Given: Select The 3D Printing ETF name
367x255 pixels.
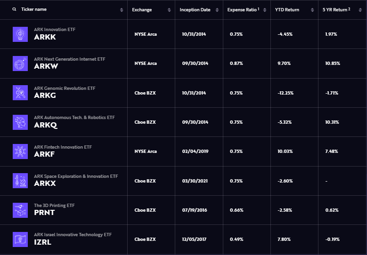Looking at the screenshot, I should coord(54,206).
